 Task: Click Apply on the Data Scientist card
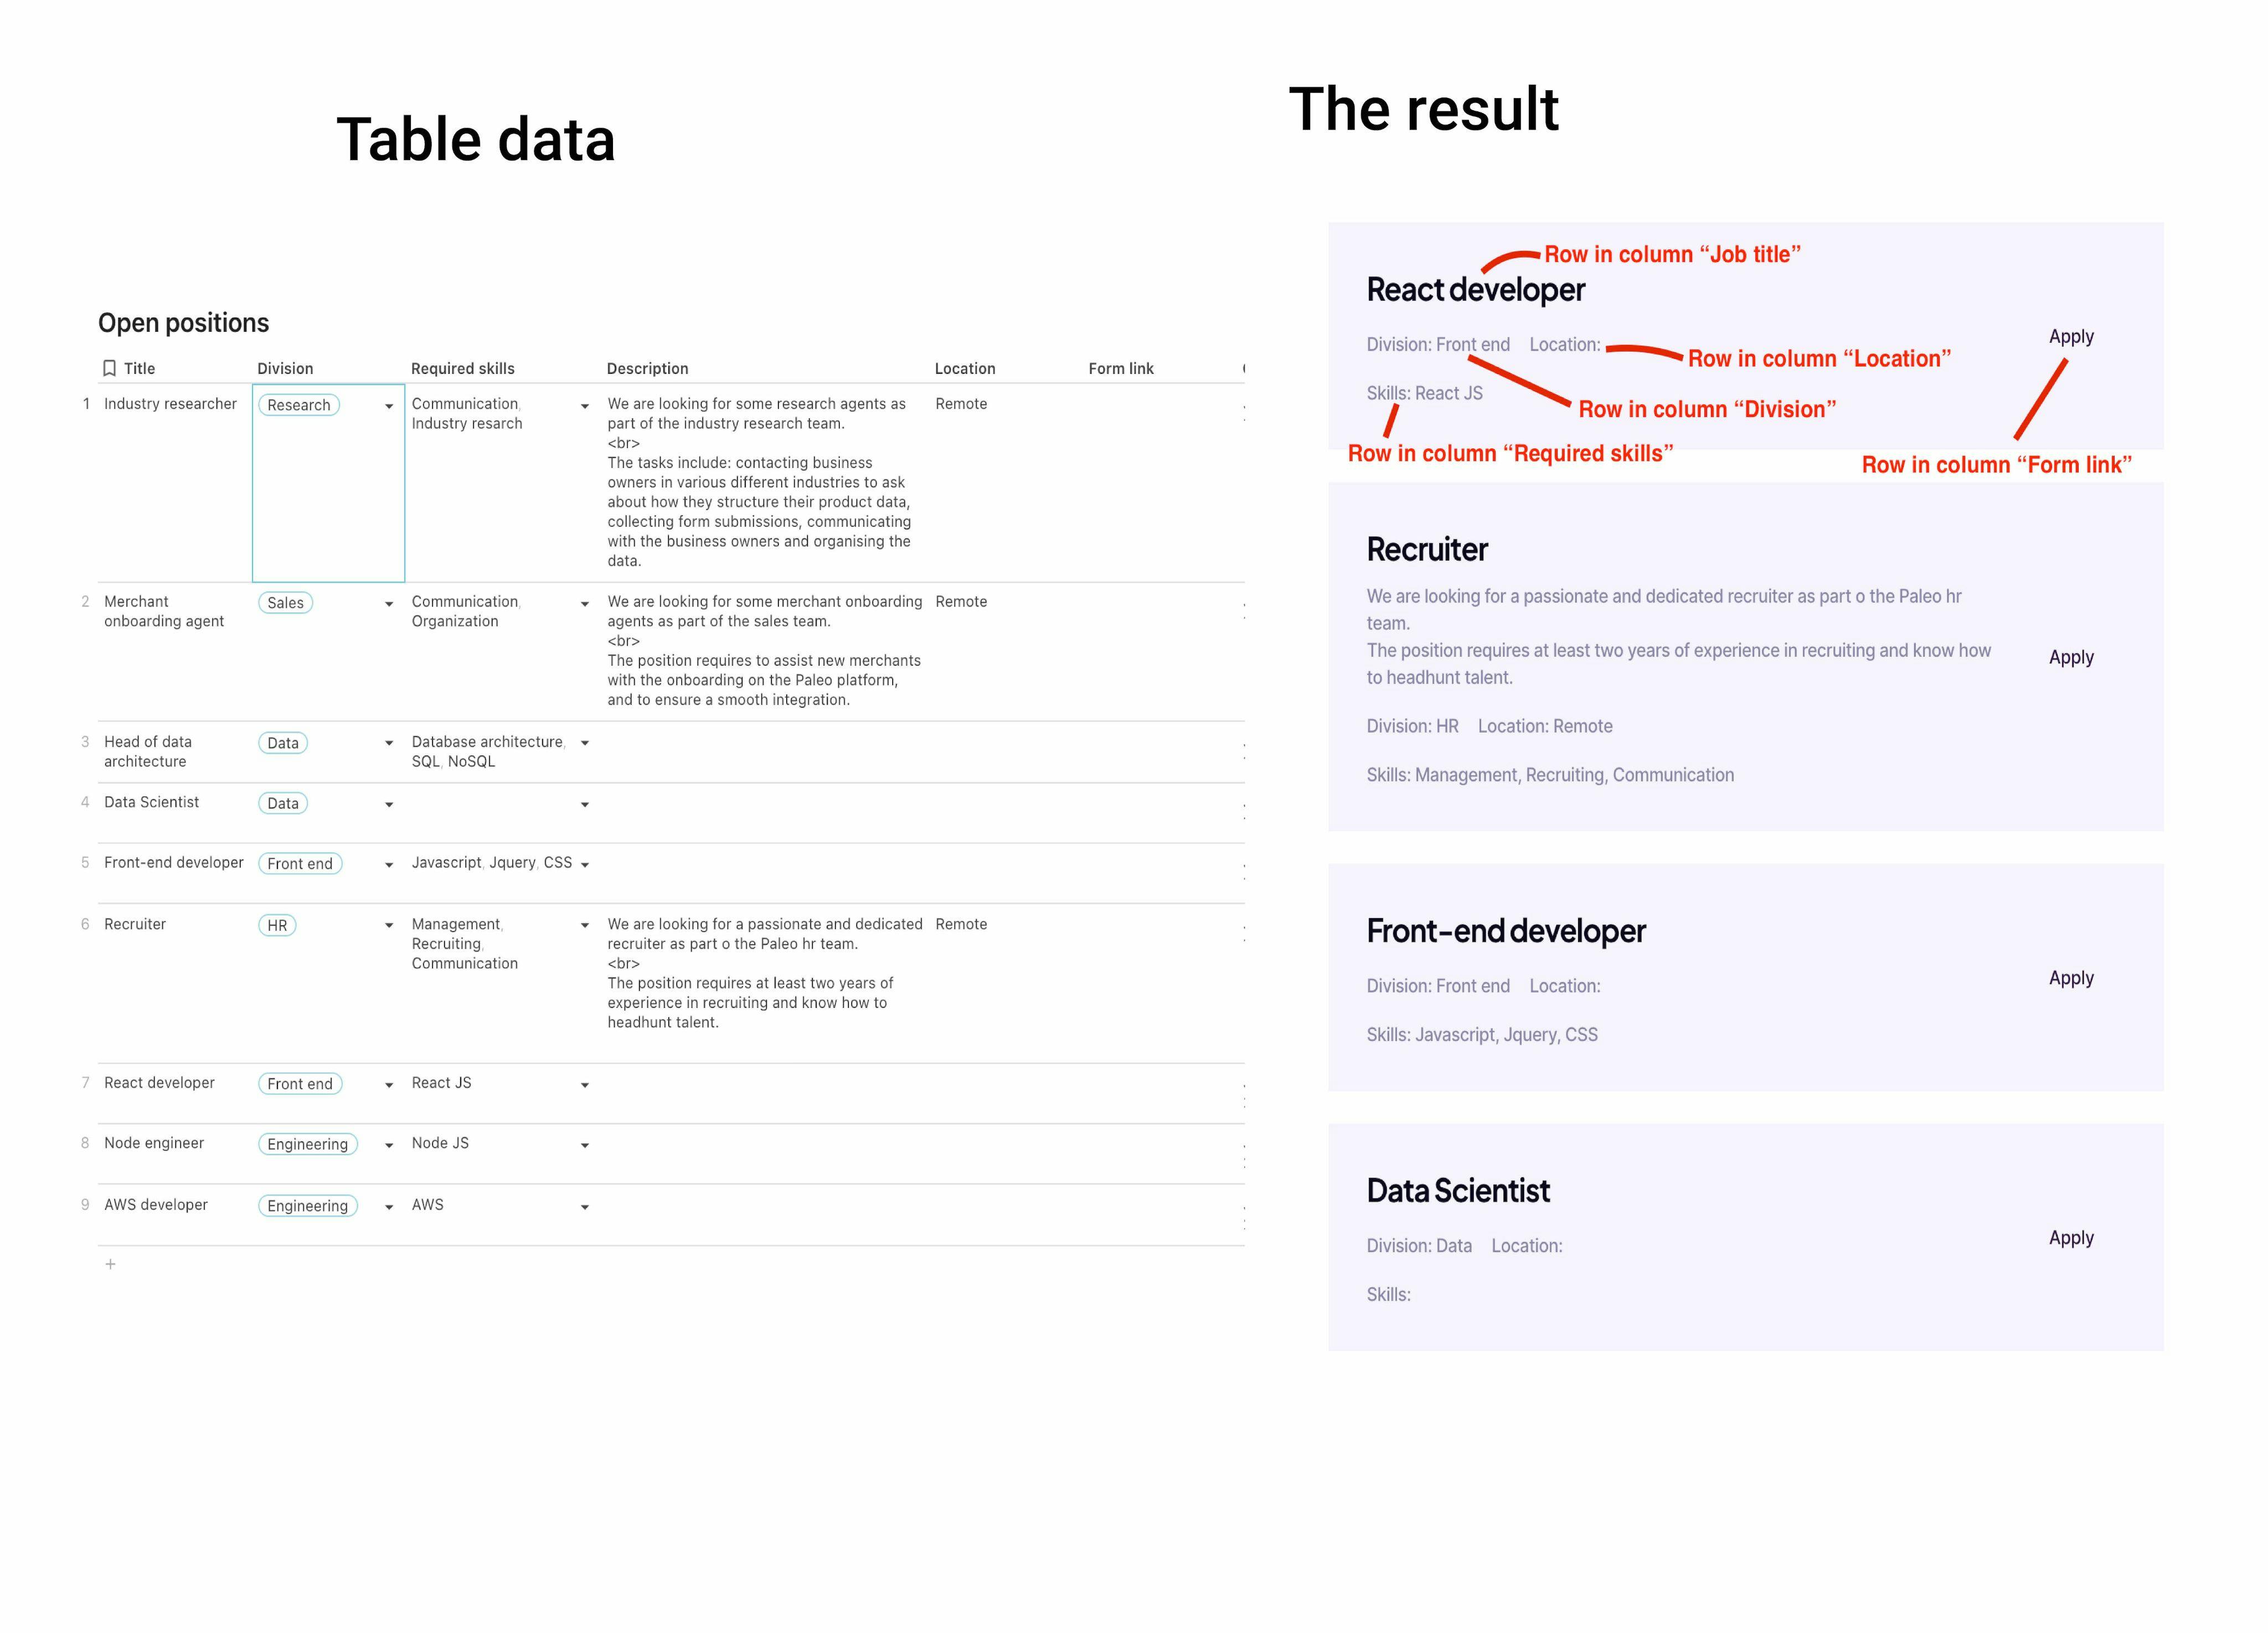point(2071,1237)
